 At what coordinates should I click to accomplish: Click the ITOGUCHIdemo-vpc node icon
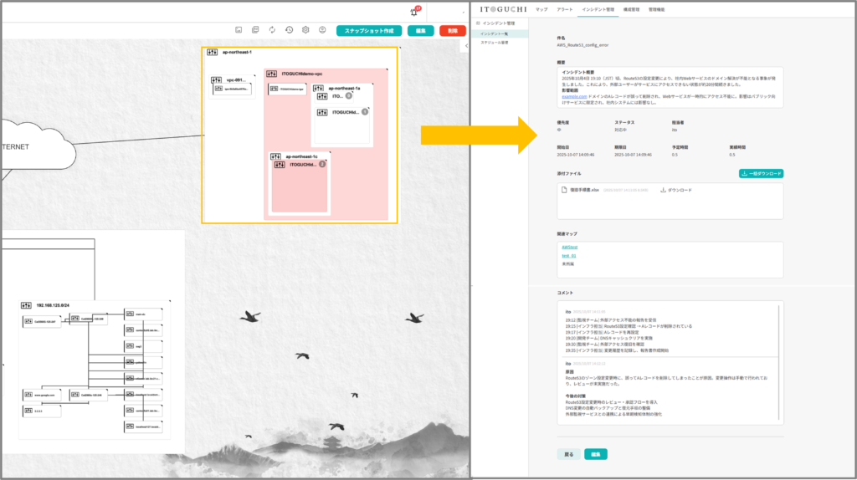point(272,74)
